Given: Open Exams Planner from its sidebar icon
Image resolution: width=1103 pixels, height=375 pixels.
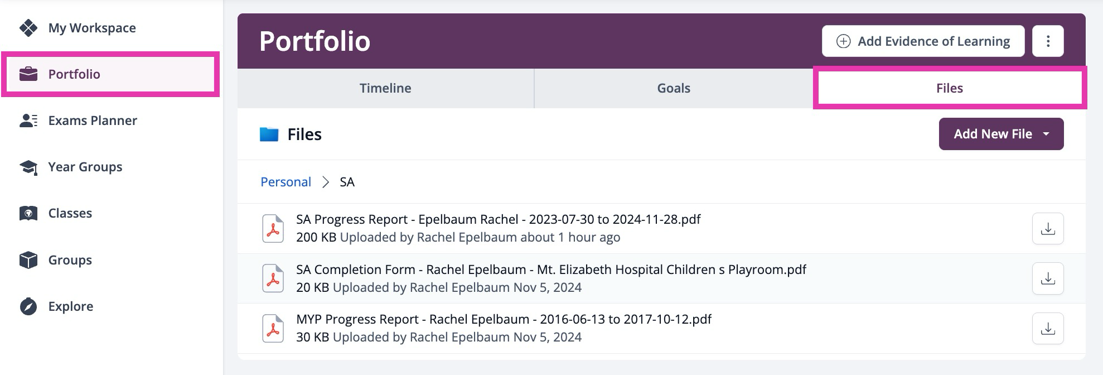Looking at the screenshot, I should 28,121.
